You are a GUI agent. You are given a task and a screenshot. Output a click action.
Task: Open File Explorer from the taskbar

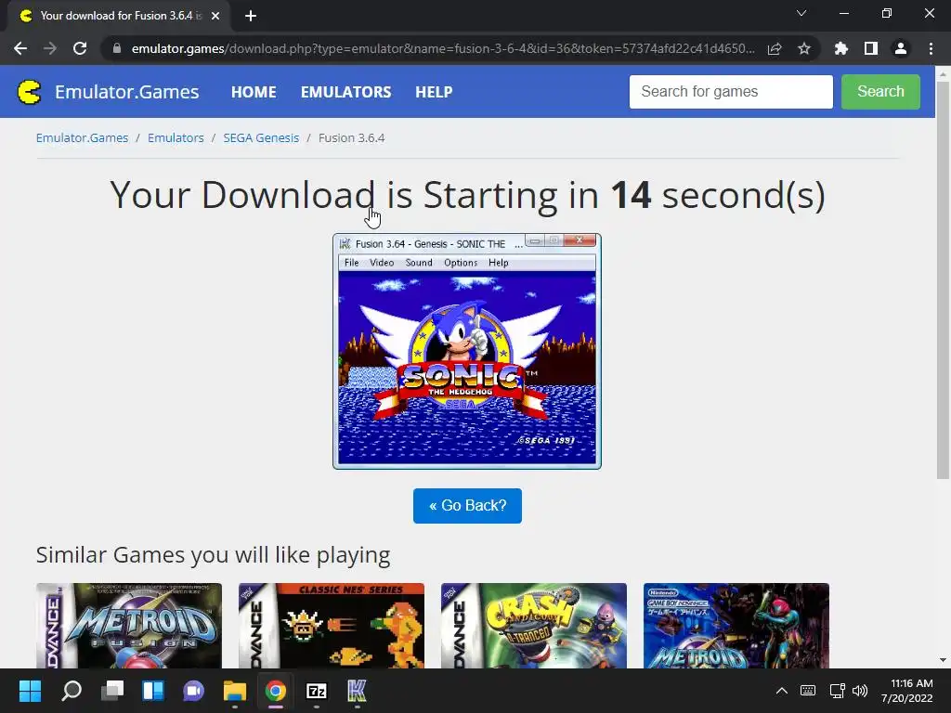[235, 691]
